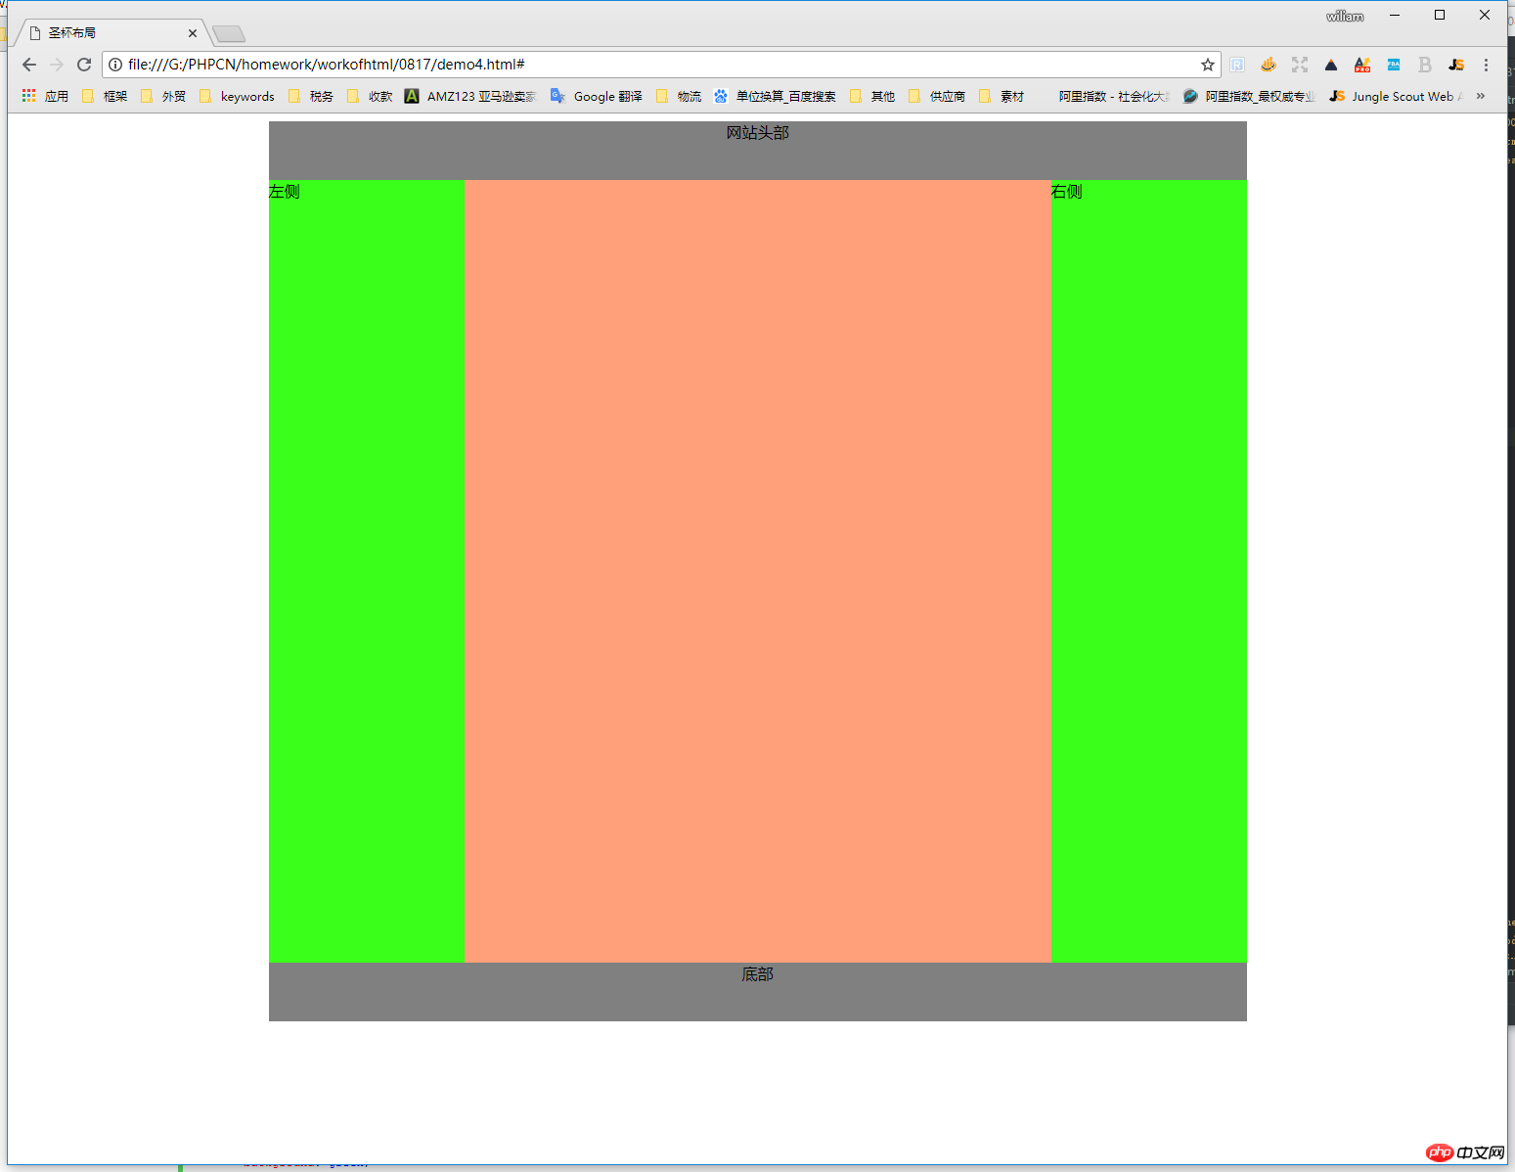Open the 阿里指数 - 社会化大 bookmark
1515x1172 pixels.
click(1105, 96)
